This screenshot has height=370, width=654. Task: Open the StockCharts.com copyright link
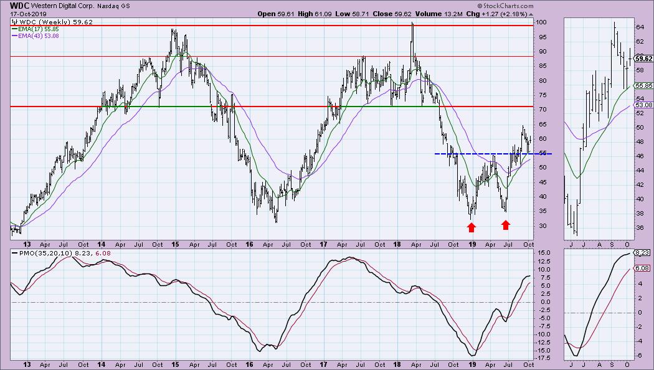pos(505,6)
